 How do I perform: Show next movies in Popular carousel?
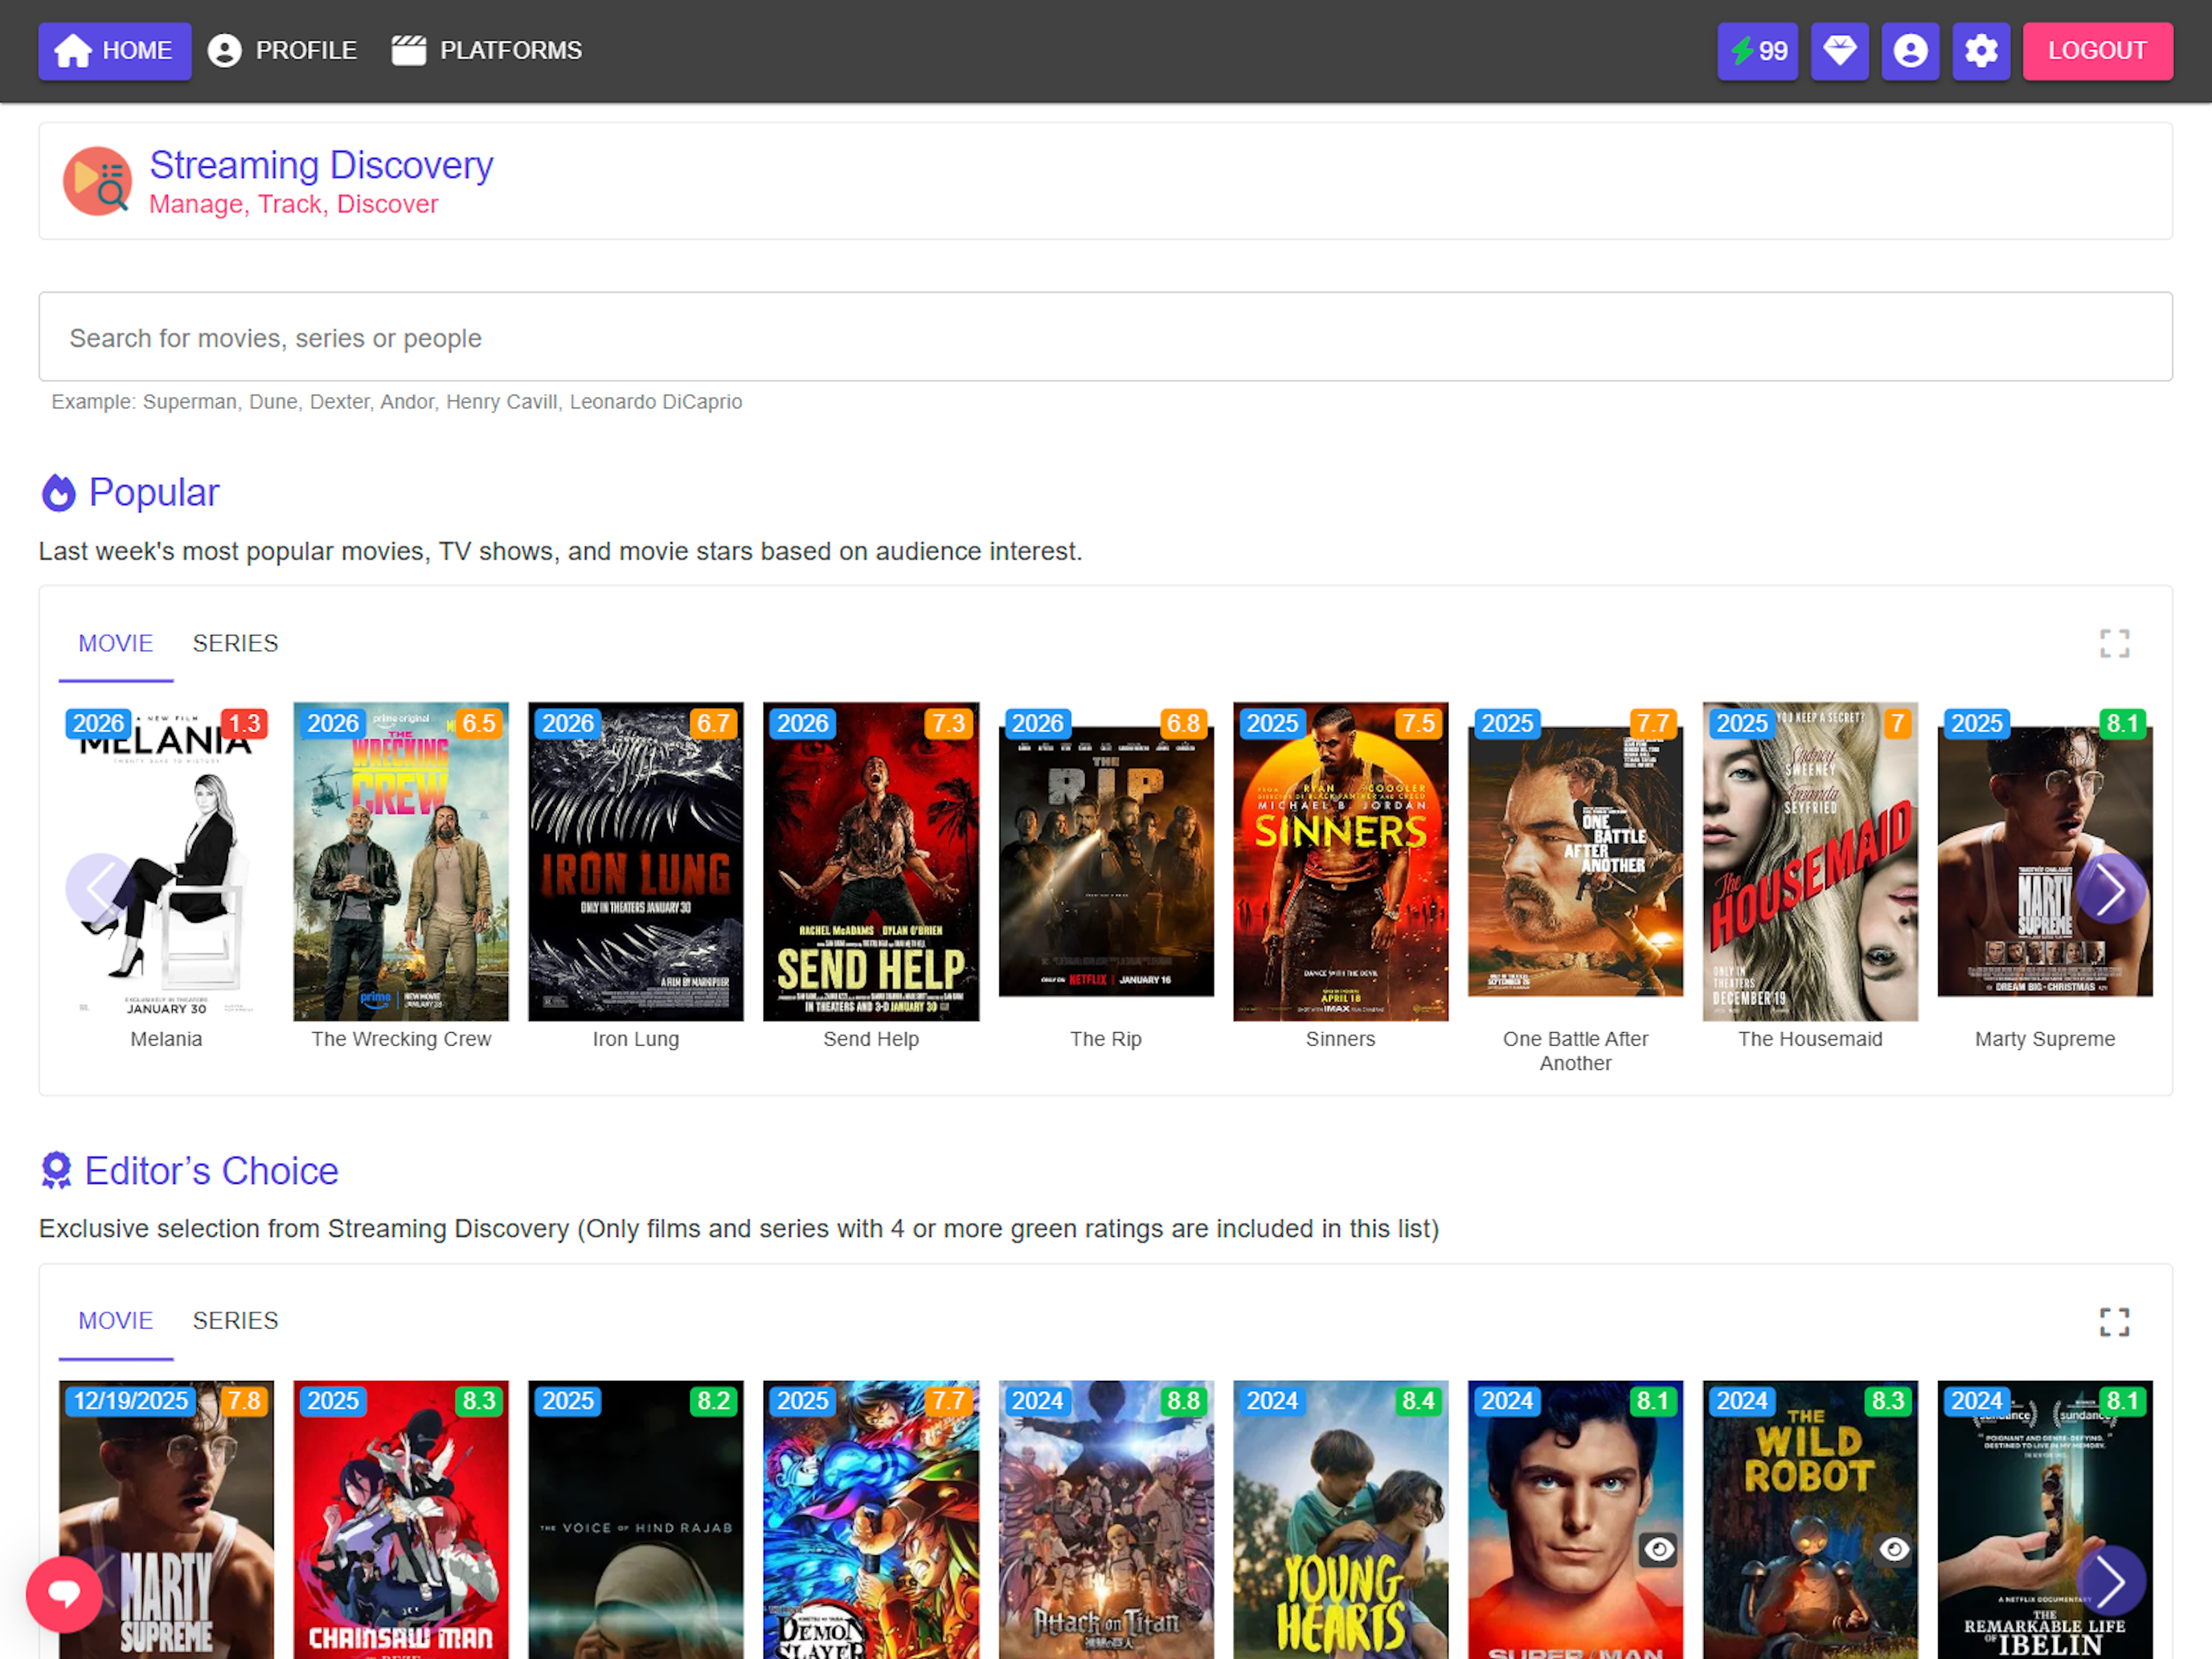(x=2110, y=889)
